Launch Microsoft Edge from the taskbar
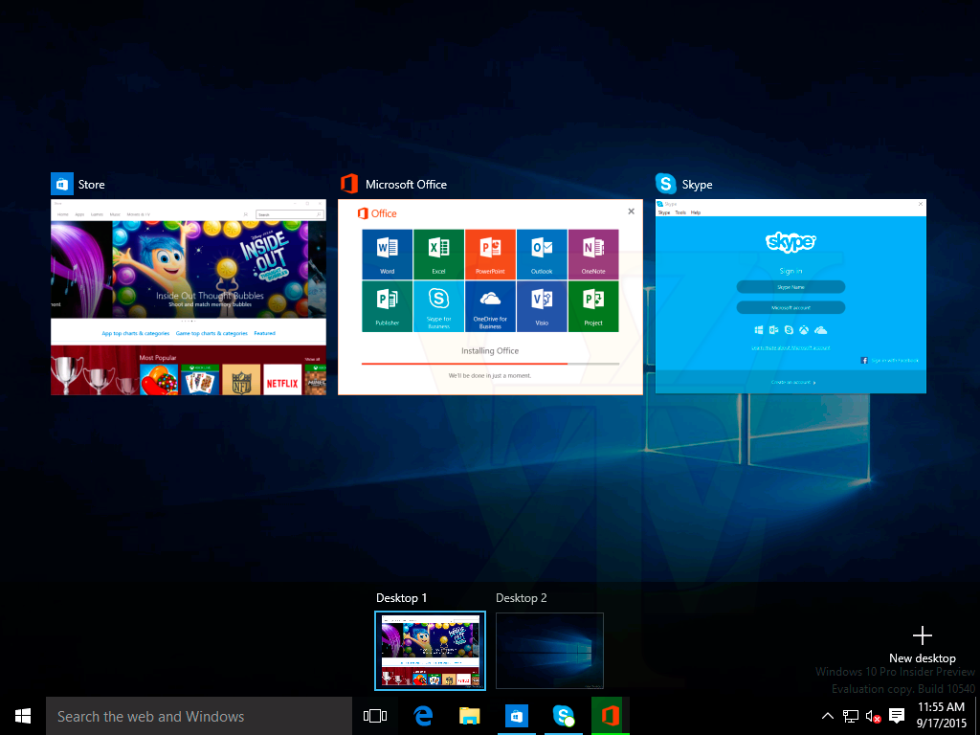Screen dimensions: 980x735 424,716
